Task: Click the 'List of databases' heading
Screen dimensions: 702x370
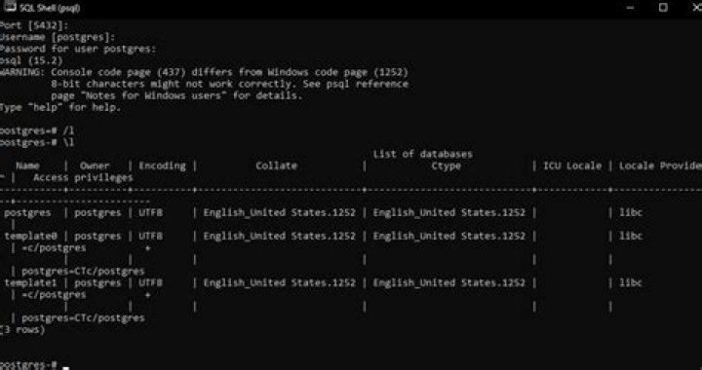Action: 422,154
